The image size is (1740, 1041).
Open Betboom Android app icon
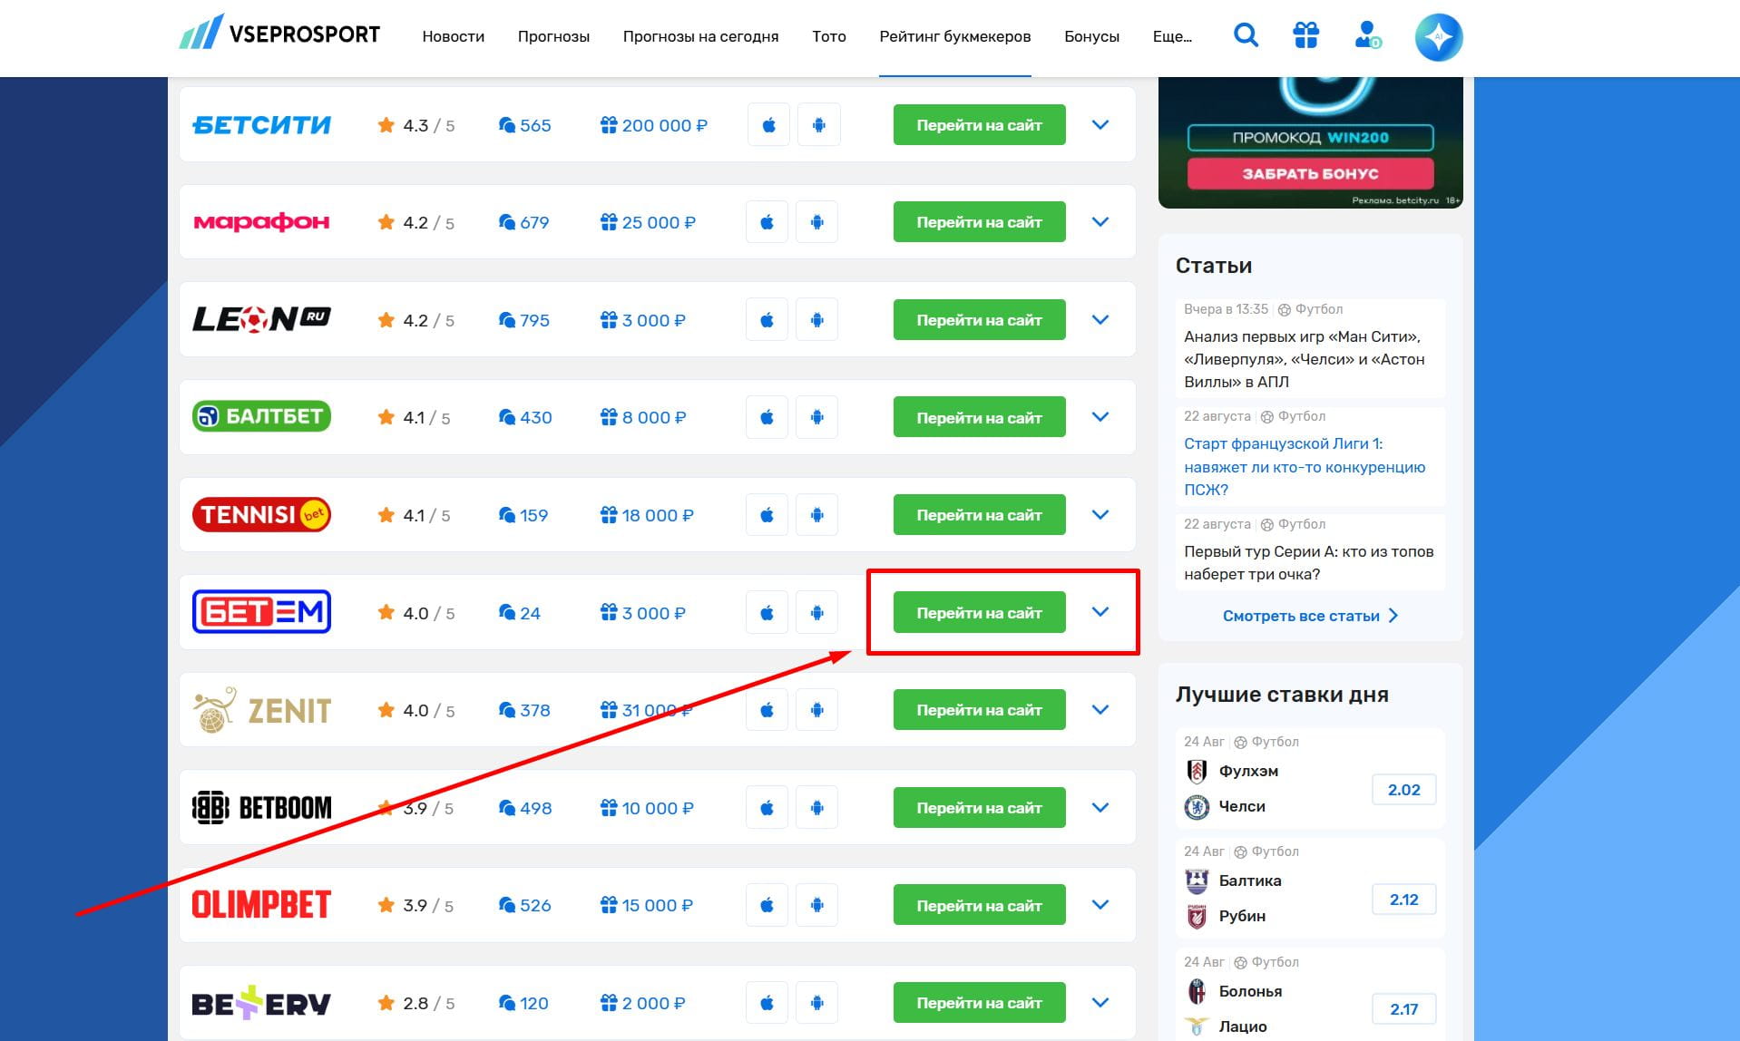[816, 808]
